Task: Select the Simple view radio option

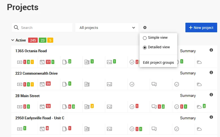Action: 145,38
